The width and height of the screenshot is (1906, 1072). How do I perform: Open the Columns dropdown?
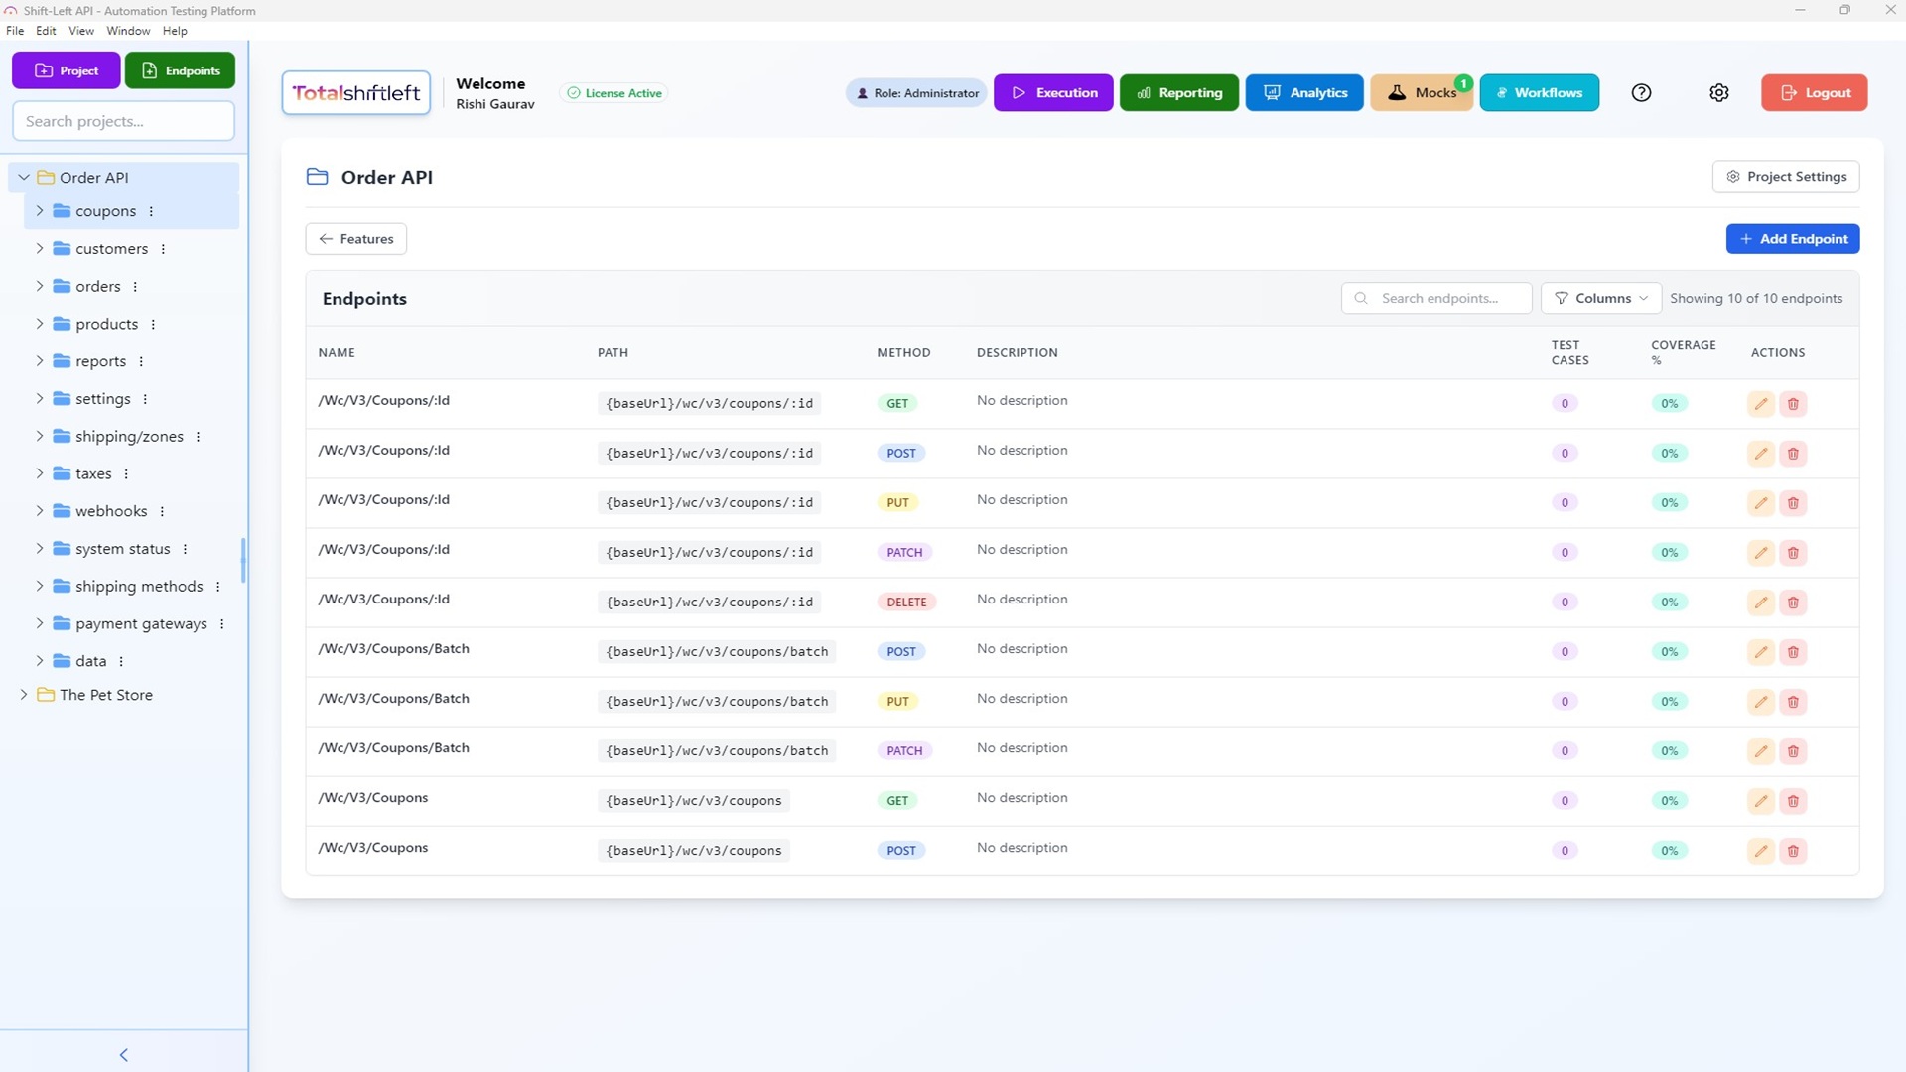[x=1600, y=297]
